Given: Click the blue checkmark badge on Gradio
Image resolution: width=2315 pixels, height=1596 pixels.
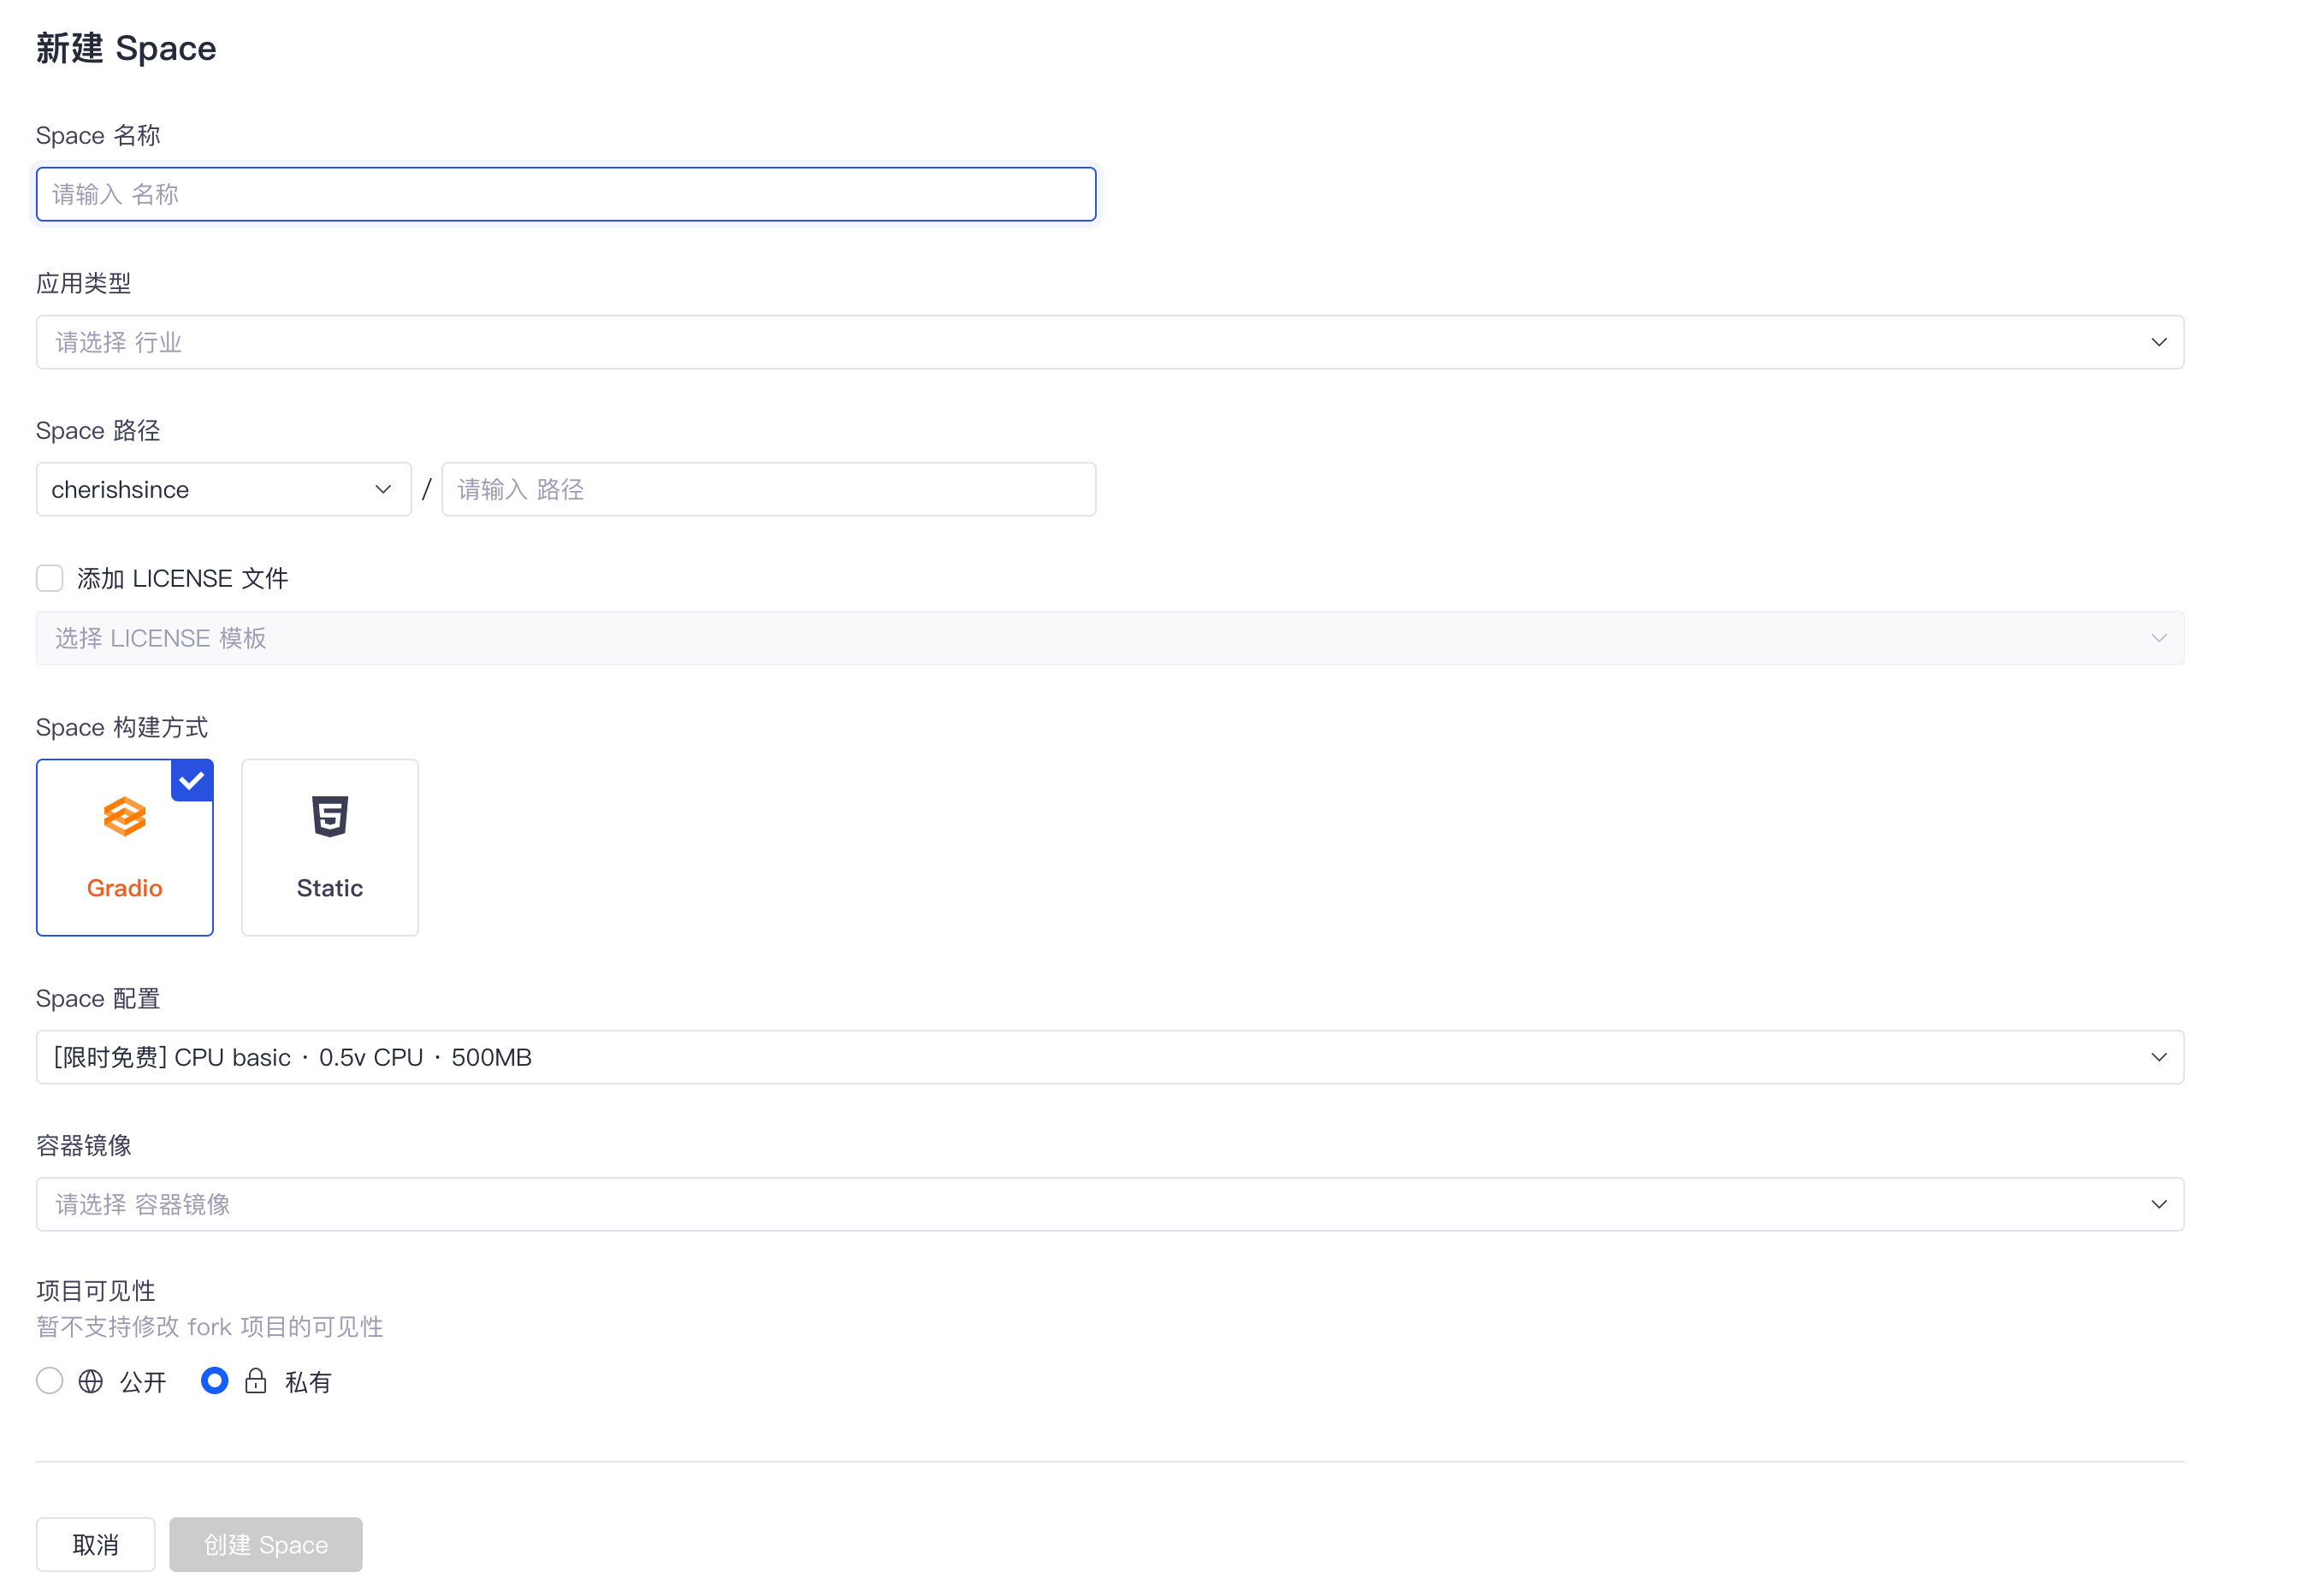Looking at the screenshot, I should pyautogui.click(x=192, y=781).
